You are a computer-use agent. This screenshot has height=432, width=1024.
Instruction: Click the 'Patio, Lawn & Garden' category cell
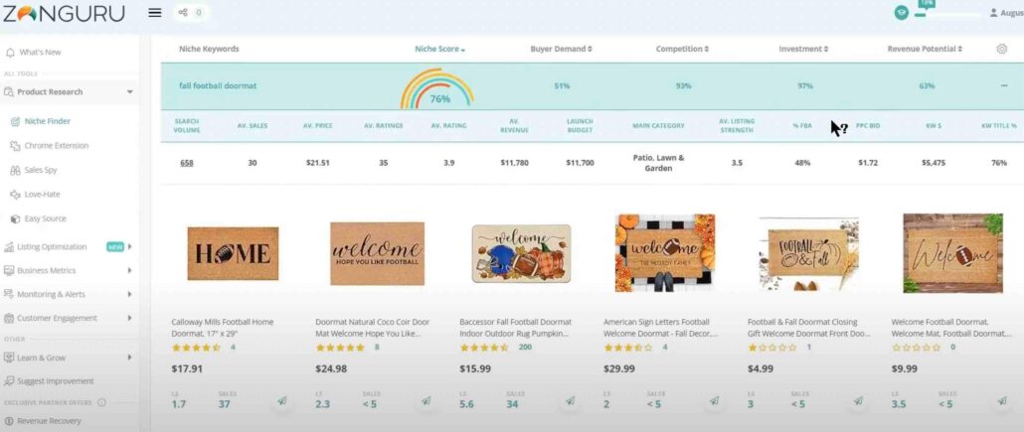658,163
